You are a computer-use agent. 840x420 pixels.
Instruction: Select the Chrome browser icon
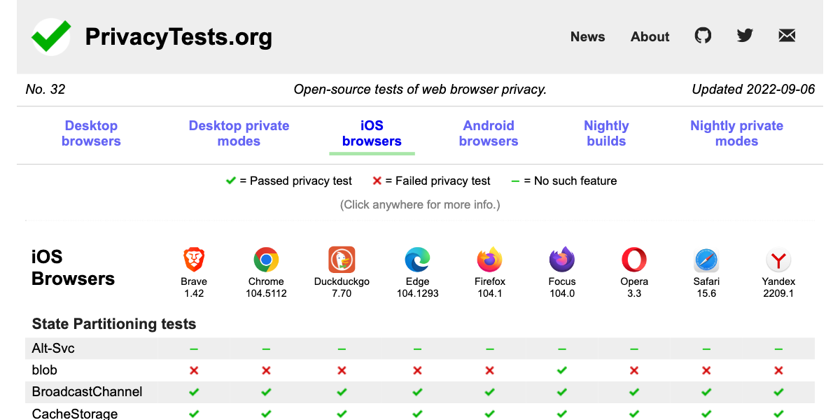266,258
